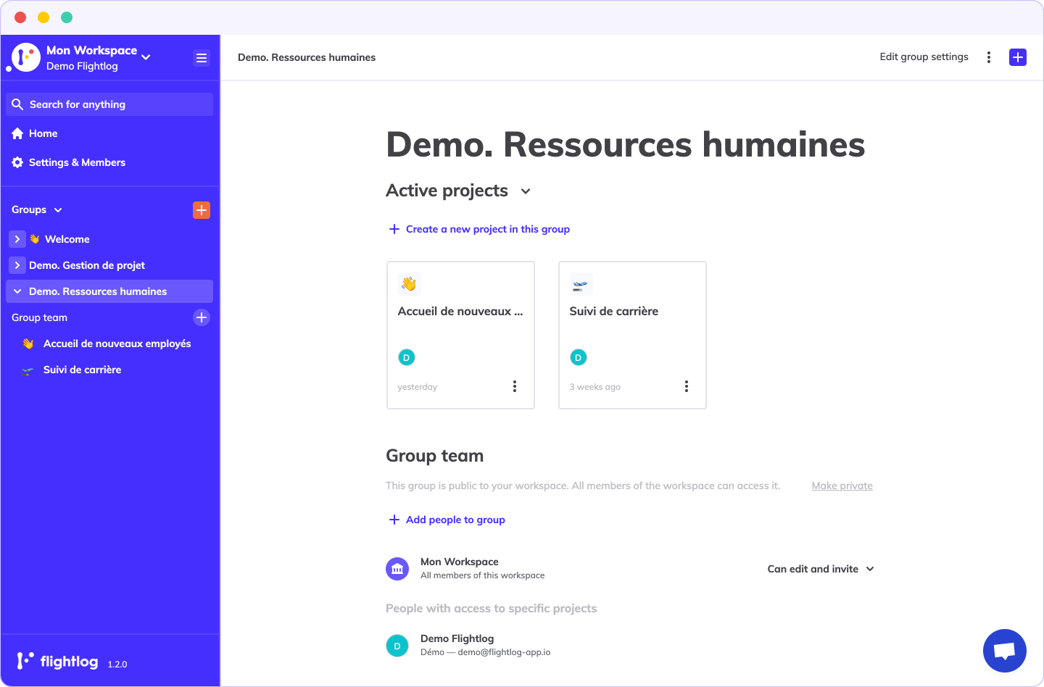Click 'yesterday' timestamp on Accueil card

pyautogui.click(x=418, y=387)
